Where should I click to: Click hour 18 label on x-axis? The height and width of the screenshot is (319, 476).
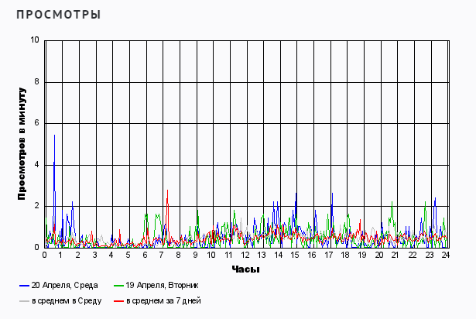click(x=345, y=255)
